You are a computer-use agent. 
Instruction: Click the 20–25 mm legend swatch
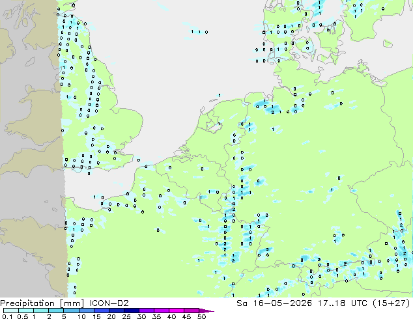click(x=116, y=311)
